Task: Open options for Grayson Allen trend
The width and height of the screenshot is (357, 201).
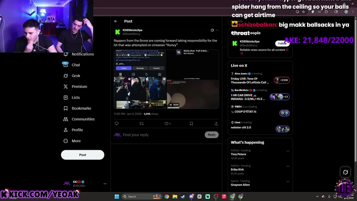Action: click(x=288, y=182)
